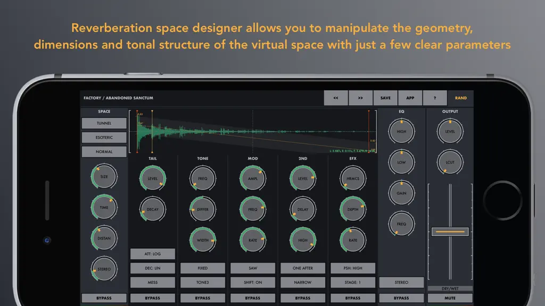The width and height of the screenshot is (545, 306).
Task: Click the orange pre-delay marker on waveform
Action: [x=152, y=132]
